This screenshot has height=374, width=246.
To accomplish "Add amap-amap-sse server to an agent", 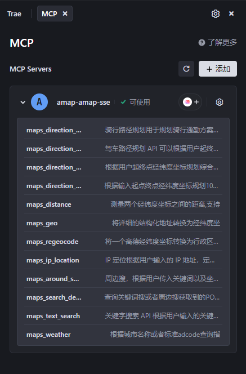I will 190,102.
